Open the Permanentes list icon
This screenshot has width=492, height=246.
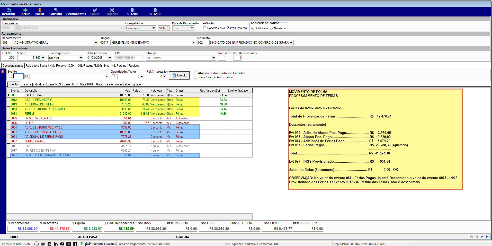76,10
